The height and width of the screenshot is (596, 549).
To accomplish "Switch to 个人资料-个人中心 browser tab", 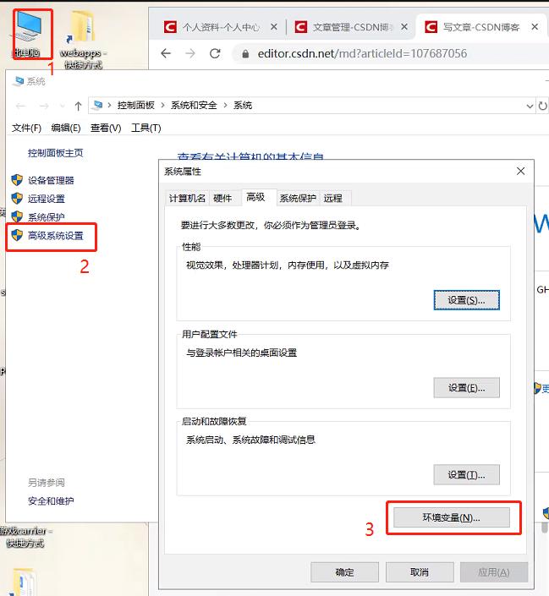I will point(220,27).
